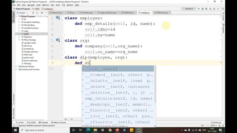The height and width of the screenshot is (133, 237).
Task: Select __floordiv__ completion suggestion
Action: click(x=118, y=110)
